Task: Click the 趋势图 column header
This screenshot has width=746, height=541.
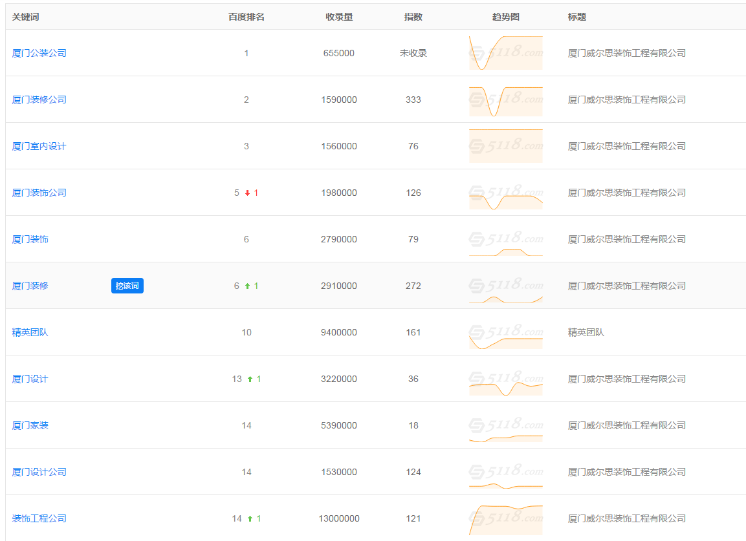Action: [x=506, y=17]
